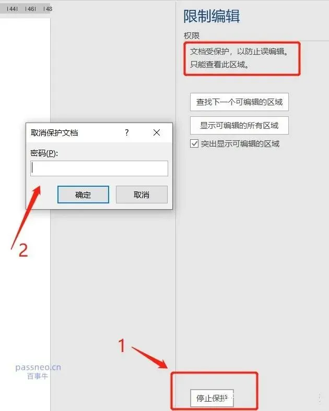Screen dimensions: 329x411
Task: Click the 权限 section label
Action: [x=192, y=35]
